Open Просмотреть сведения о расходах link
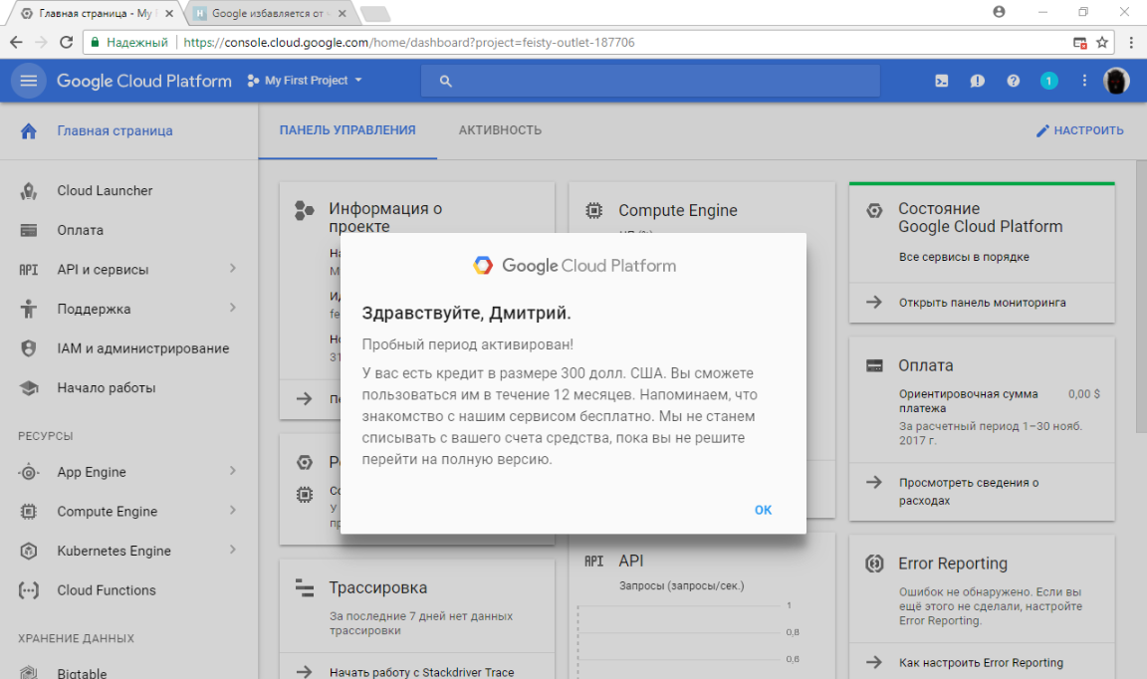This screenshot has height=679, width=1147. pos(969,492)
